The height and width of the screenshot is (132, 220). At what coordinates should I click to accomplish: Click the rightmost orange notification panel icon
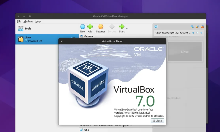[202, 26]
